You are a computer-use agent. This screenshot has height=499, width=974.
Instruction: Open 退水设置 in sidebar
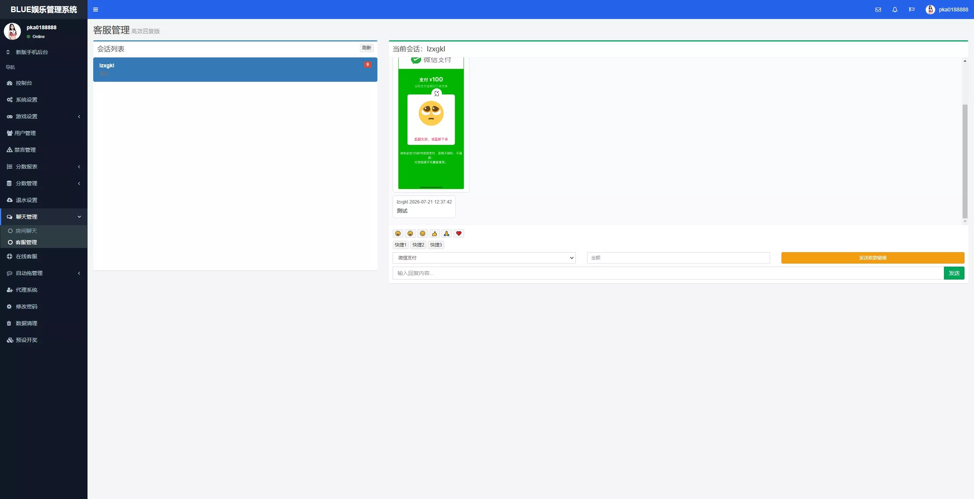(x=44, y=200)
